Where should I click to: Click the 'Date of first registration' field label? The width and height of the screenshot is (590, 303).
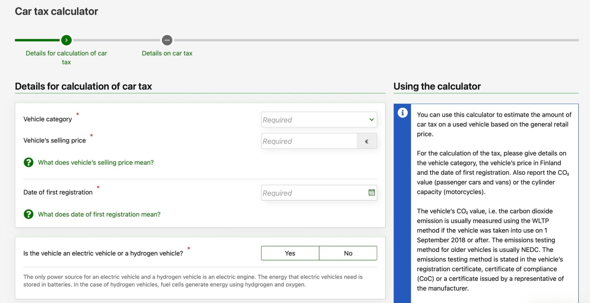pos(58,192)
